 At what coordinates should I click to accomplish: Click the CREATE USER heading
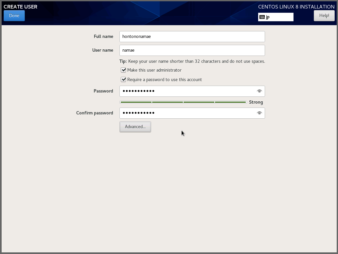click(20, 7)
